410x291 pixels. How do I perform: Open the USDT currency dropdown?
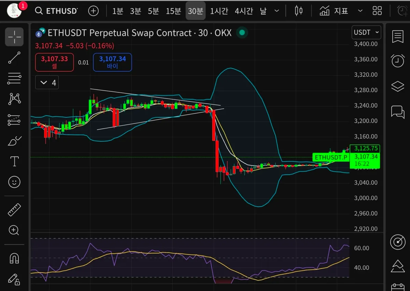point(367,32)
